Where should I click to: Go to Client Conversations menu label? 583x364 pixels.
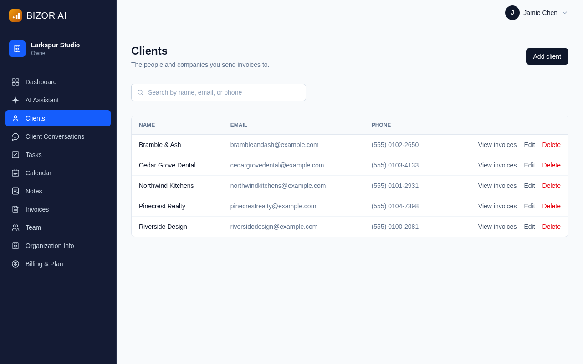click(x=55, y=136)
